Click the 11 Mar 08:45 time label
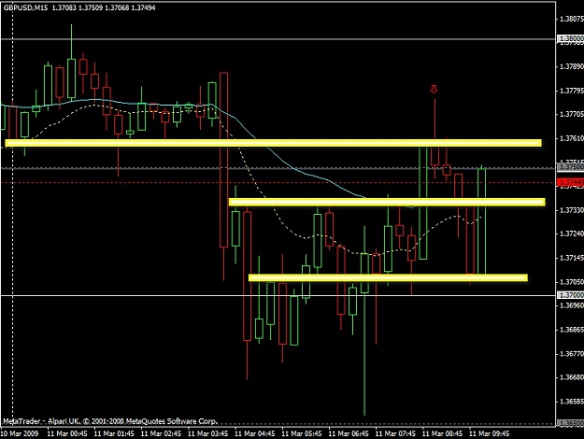The height and width of the screenshot is (439, 584). point(443,433)
